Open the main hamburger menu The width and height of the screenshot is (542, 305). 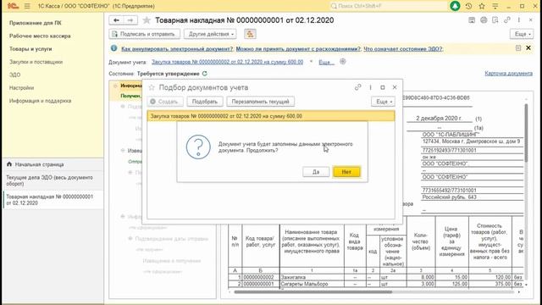(x=27, y=6)
